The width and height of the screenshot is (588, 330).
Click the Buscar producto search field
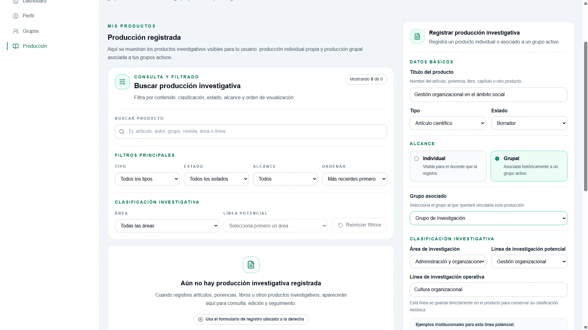251,132
